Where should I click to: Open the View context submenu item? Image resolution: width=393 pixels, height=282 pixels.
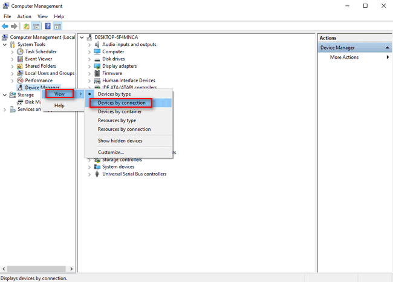click(x=63, y=94)
